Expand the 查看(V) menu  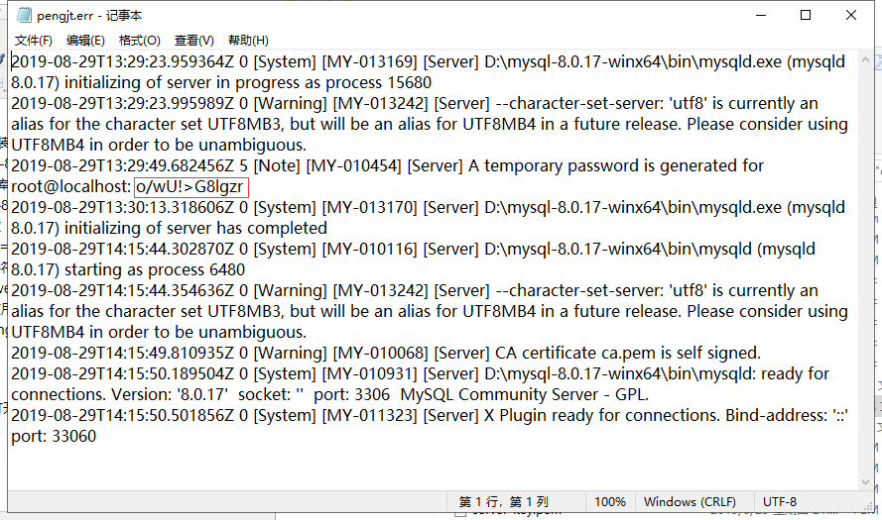(x=193, y=41)
